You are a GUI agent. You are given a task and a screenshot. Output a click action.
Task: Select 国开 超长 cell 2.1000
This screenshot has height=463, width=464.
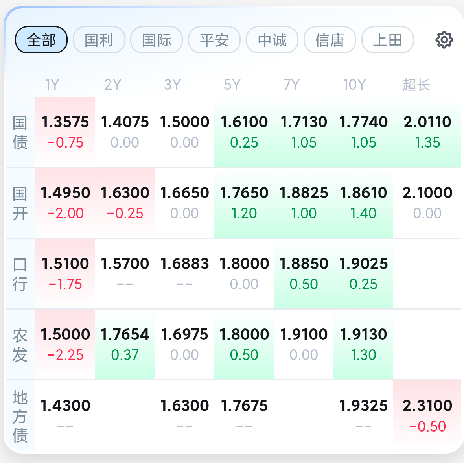click(x=427, y=203)
